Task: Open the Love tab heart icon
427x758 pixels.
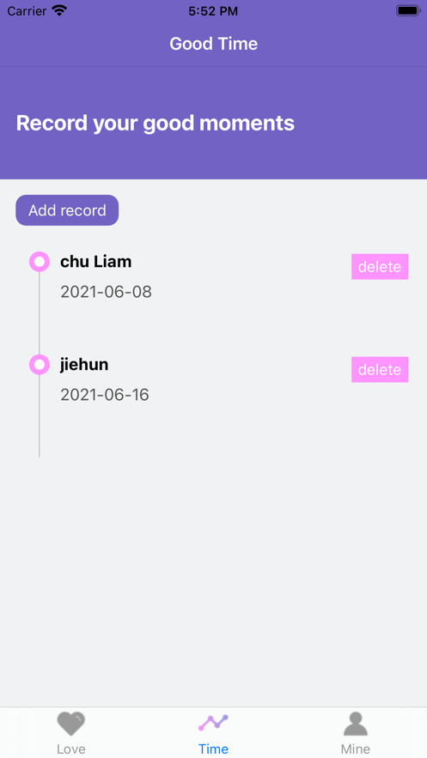Action: tap(71, 724)
